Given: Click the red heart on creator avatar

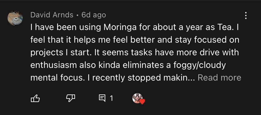Looking at the screenshot, I should (x=142, y=101).
